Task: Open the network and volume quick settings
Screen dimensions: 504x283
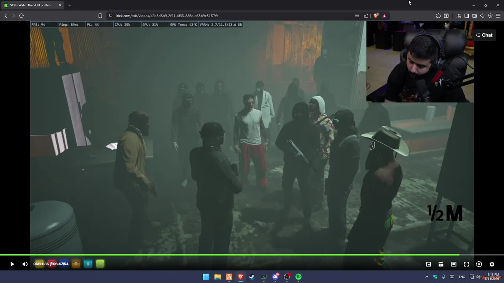Action: (475, 277)
